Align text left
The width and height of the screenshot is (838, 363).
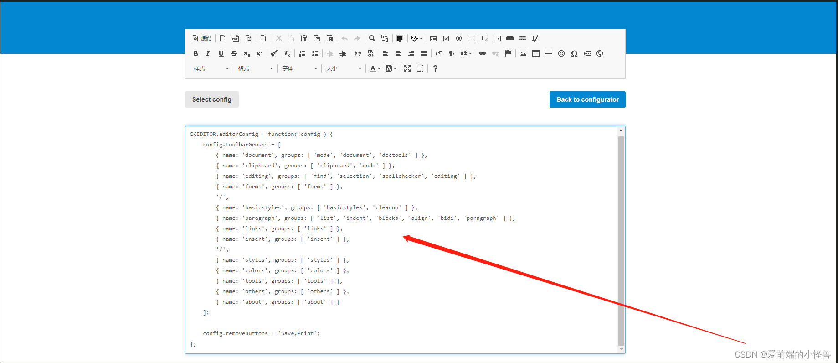click(386, 53)
